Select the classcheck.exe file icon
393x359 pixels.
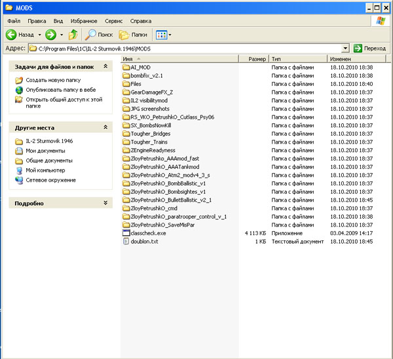[126, 233]
